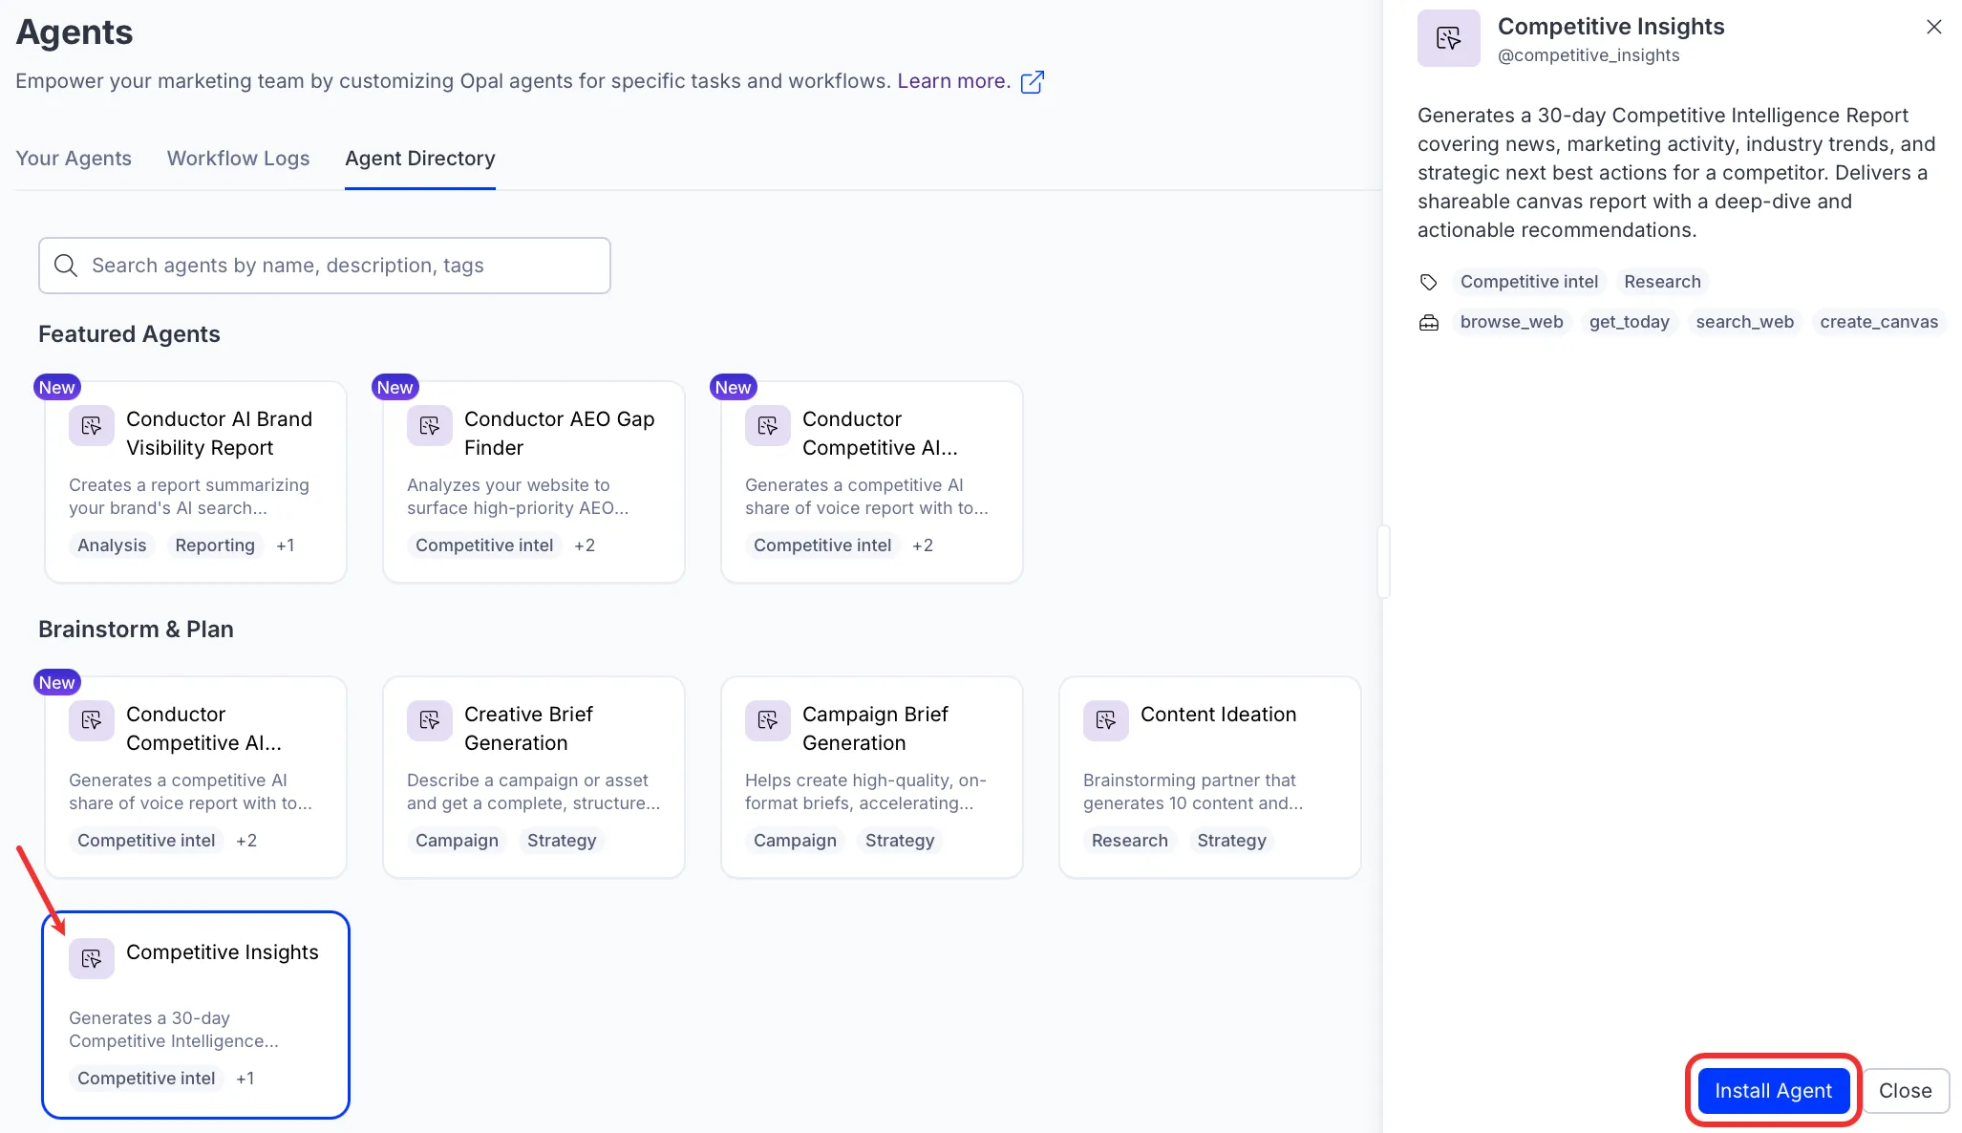Click the Close button in the details panel
This screenshot has width=1962, height=1133.
pos(1906,1091)
